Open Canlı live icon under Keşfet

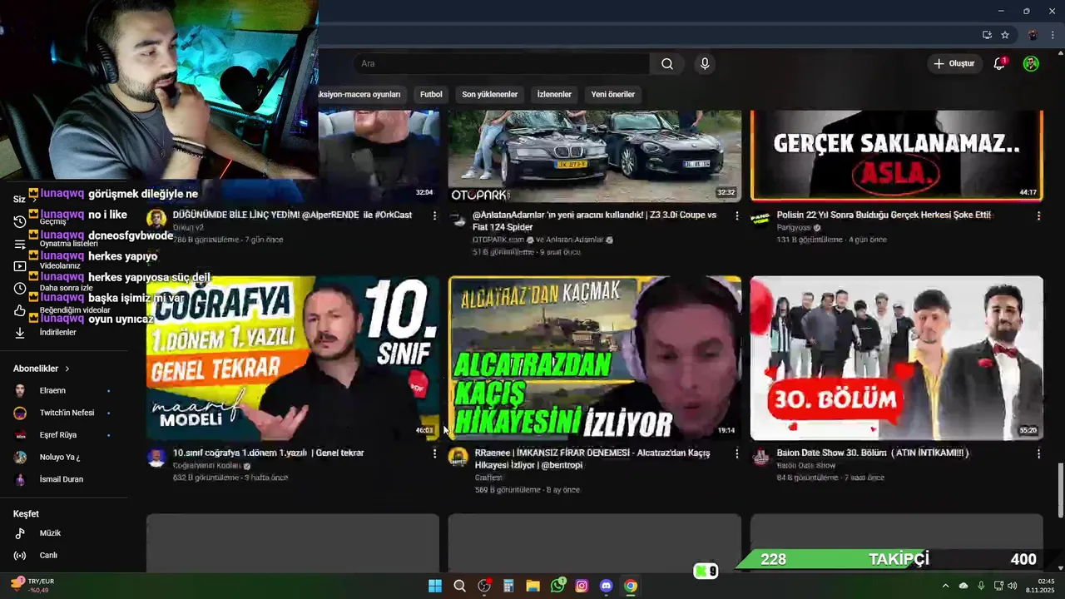(x=20, y=556)
